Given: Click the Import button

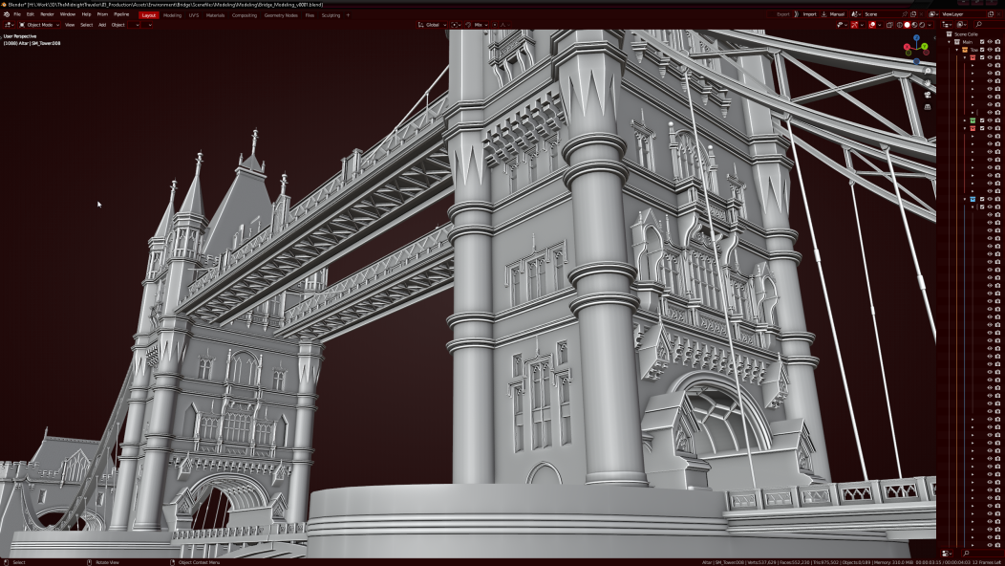Looking at the screenshot, I should (x=808, y=14).
